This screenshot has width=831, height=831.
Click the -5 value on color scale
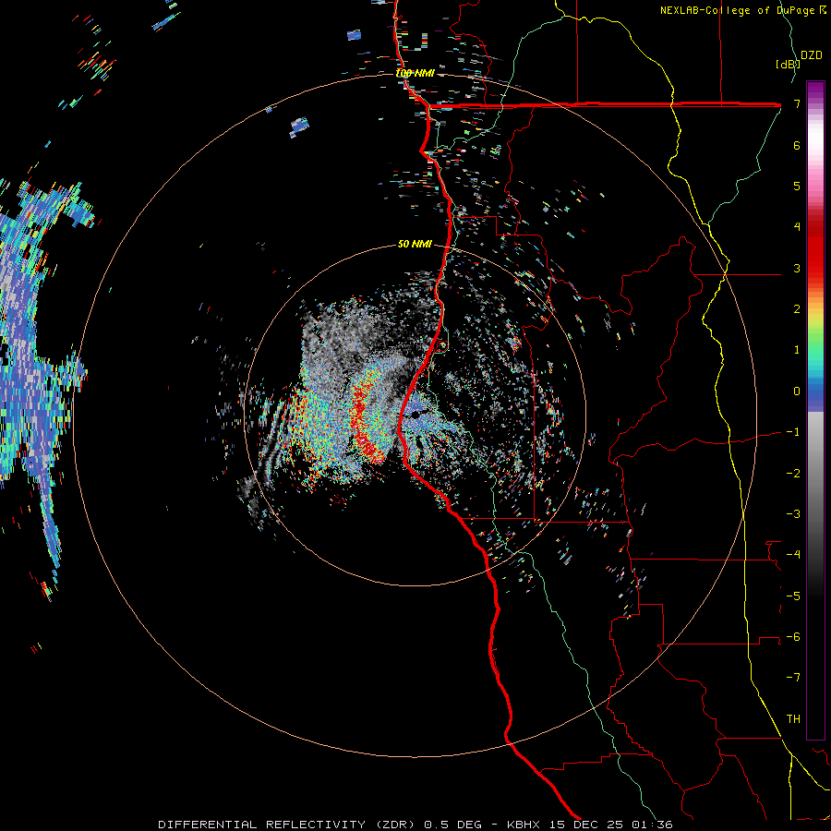(x=793, y=596)
